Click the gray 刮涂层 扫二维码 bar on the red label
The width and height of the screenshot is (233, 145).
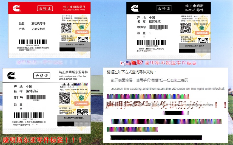click(75, 45)
